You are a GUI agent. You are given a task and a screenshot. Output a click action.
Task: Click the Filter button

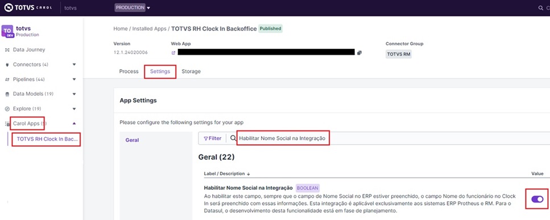(x=213, y=138)
